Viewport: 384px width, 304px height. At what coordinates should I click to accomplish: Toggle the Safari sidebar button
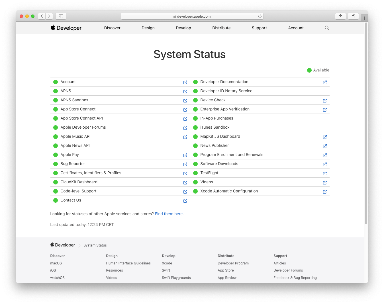(x=61, y=16)
